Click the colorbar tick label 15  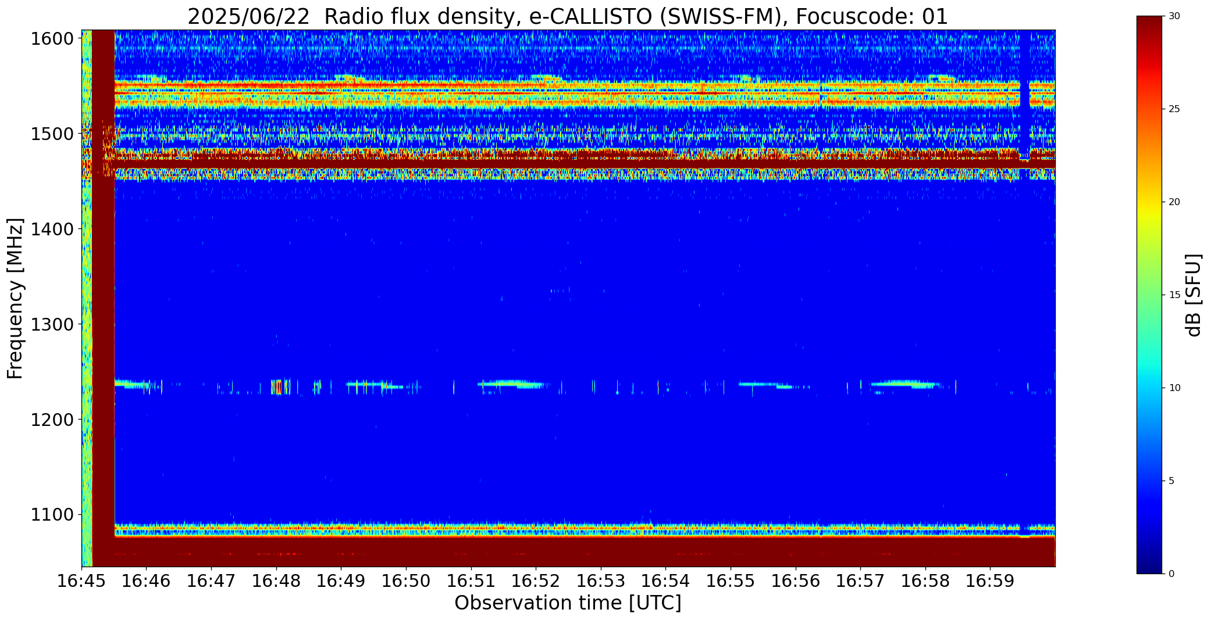[1175, 295]
